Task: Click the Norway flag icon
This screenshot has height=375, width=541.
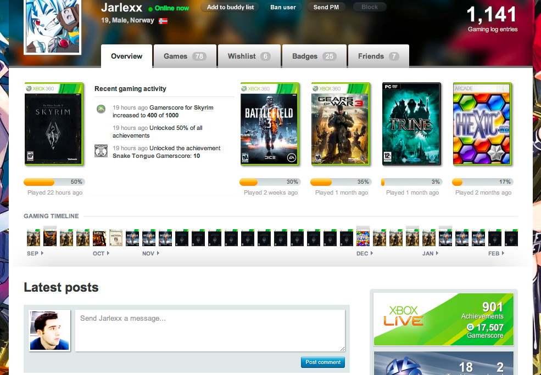Action: coord(163,21)
